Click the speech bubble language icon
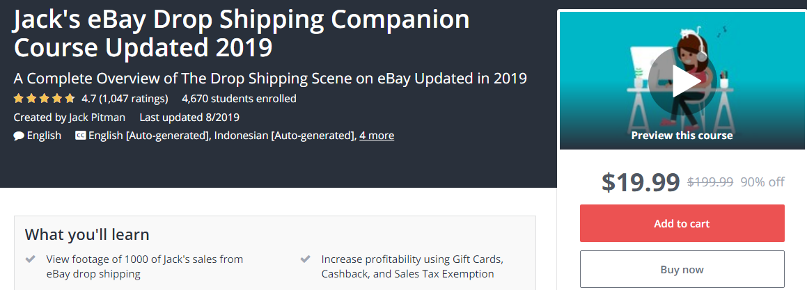Image resolution: width=807 pixels, height=290 pixels. [19, 136]
